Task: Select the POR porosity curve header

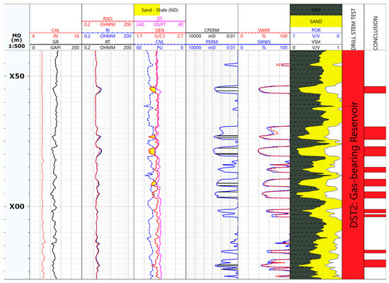Action: (316, 30)
